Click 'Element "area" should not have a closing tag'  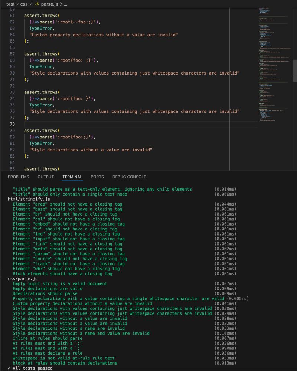68,204
